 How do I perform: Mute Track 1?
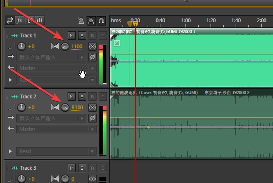(x=71, y=35)
